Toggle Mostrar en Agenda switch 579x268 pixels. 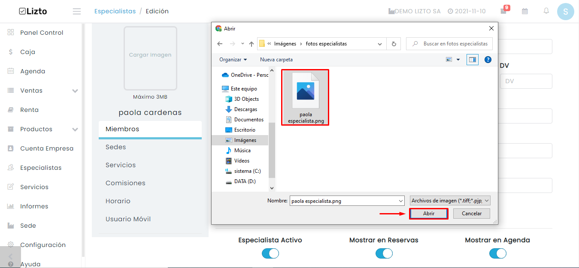coord(498,253)
